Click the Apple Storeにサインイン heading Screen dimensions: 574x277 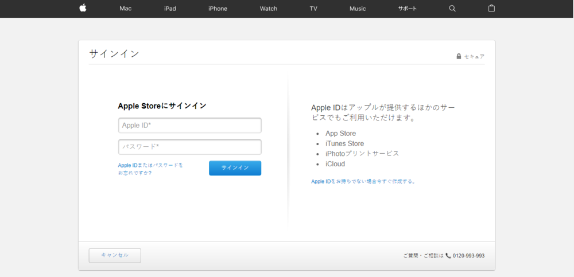[162, 106]
